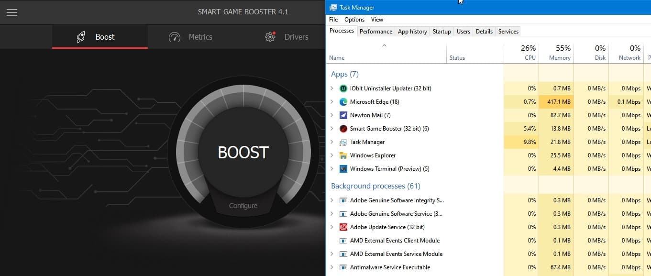The height and width of the screenshot is (276, 651).
Task: Click the SMART GAME BOOSTER 4.1 title
Action: click(243, 12)
